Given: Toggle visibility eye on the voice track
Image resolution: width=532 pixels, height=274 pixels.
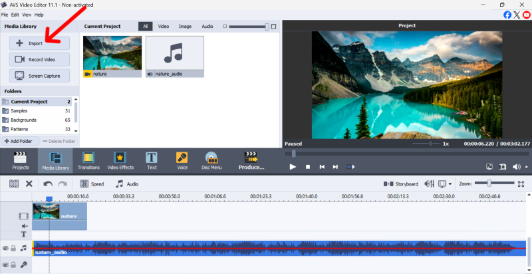Looking at the screenshot, I should pos(5,265).
